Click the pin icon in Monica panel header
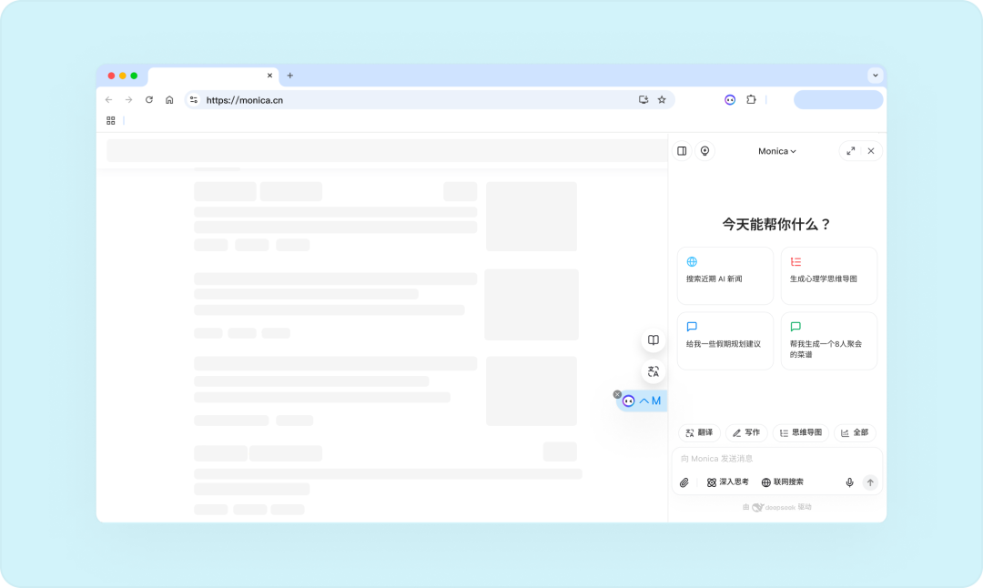Image resolution: width=983 pixels, height=588 pixels. [x=704, y=151]
